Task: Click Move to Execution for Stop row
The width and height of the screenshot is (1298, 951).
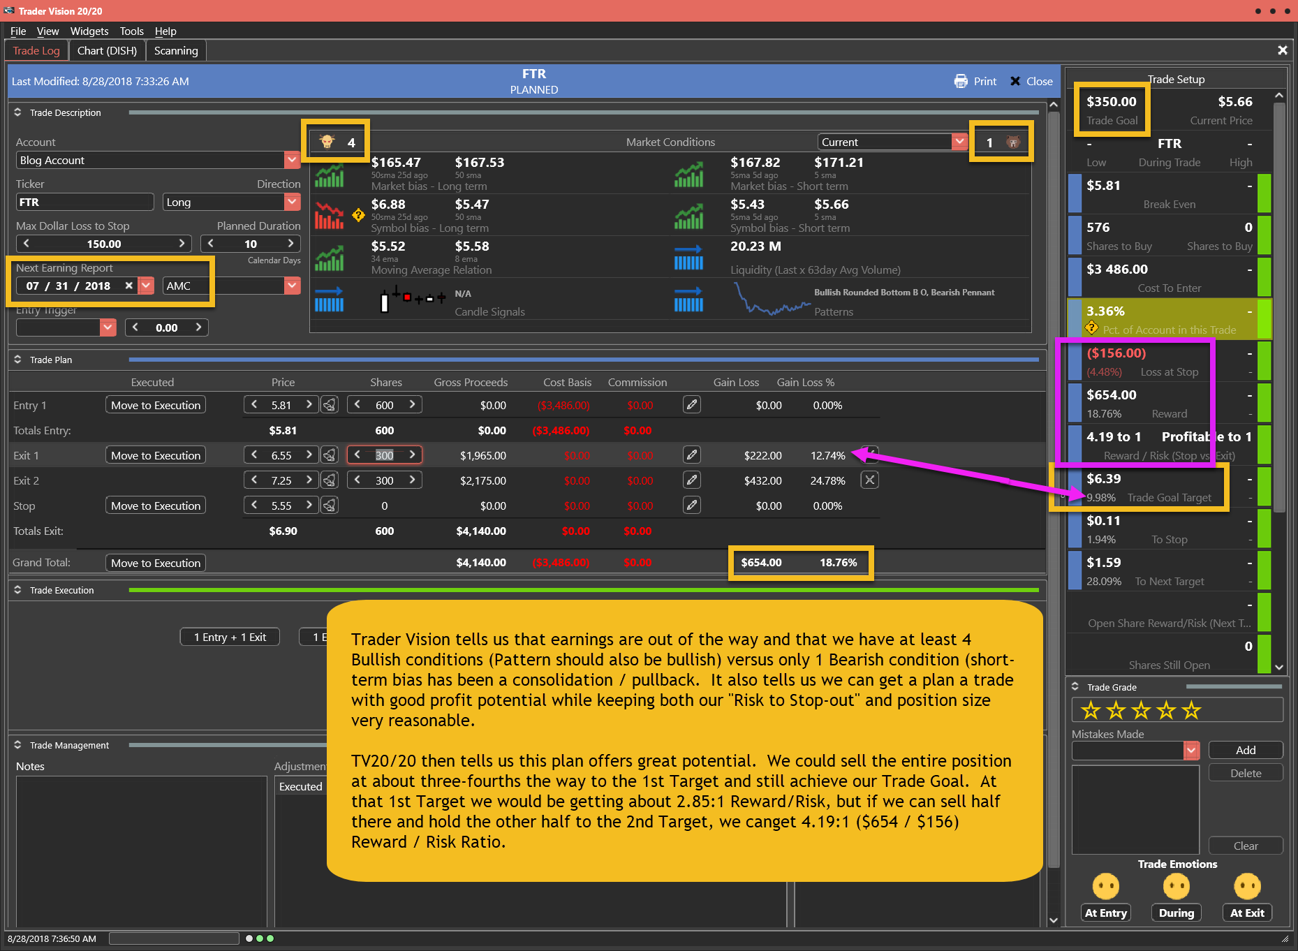Action: click(x=156, y=506)
